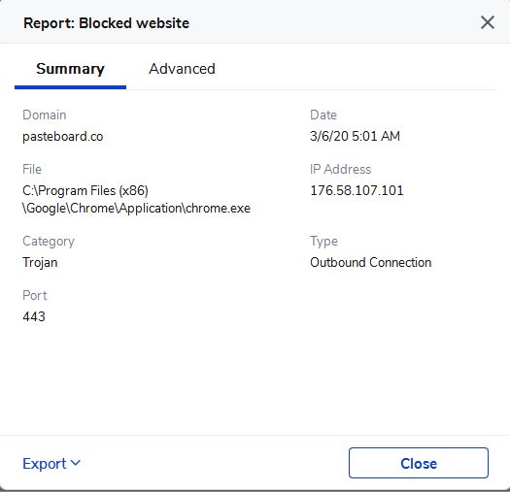The width and height of the screenshot is (510, 492).
Task: Click the Domain field label
Action: (x=45, y=115)
